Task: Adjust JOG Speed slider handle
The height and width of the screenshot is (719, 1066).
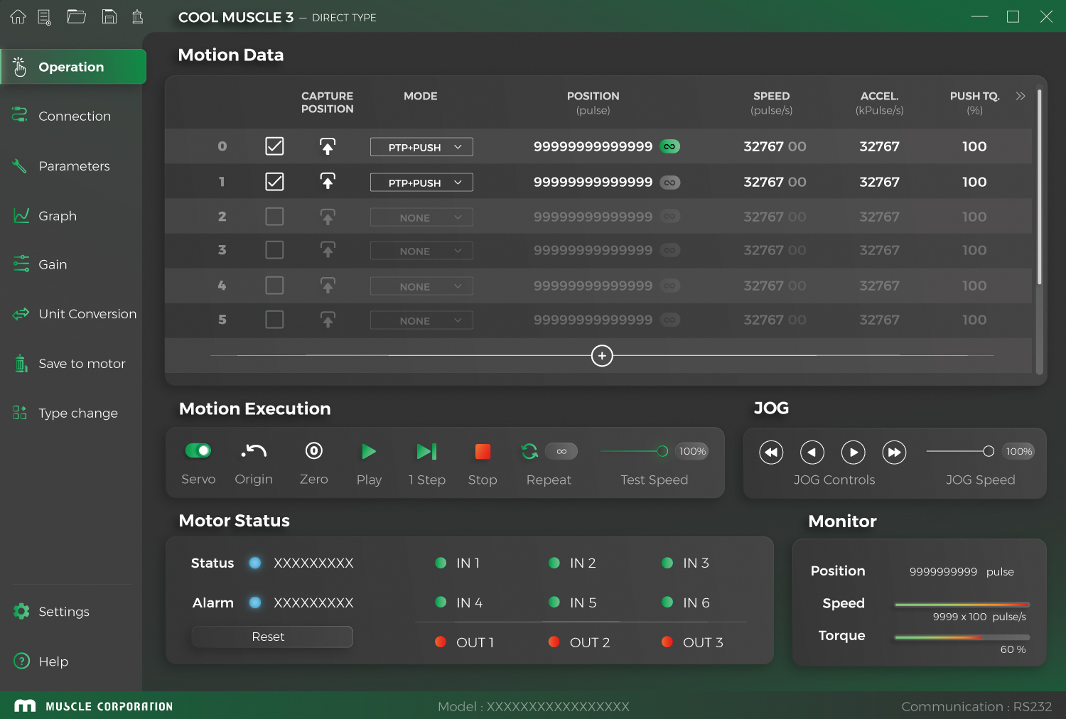Action: [988, 451]
